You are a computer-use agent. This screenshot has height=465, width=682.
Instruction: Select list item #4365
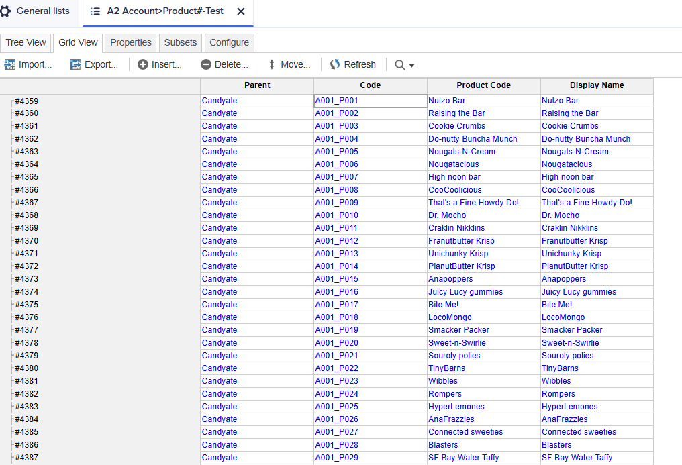point(27,177)
